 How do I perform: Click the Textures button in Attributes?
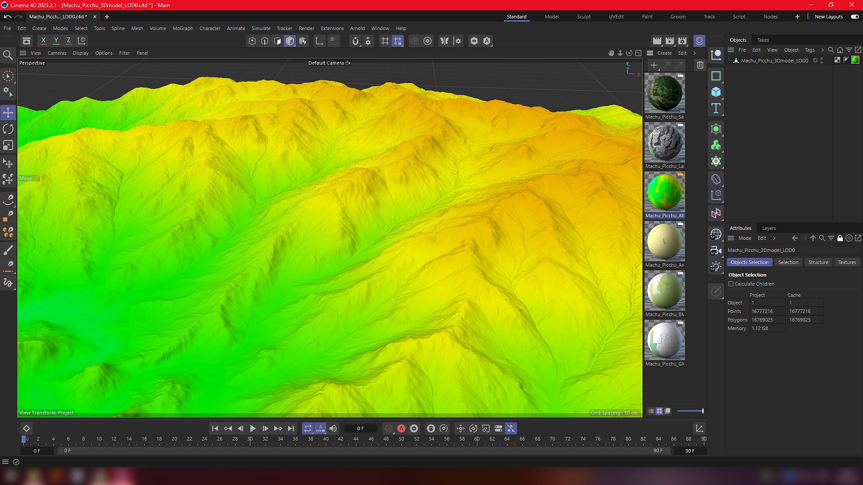847,262
